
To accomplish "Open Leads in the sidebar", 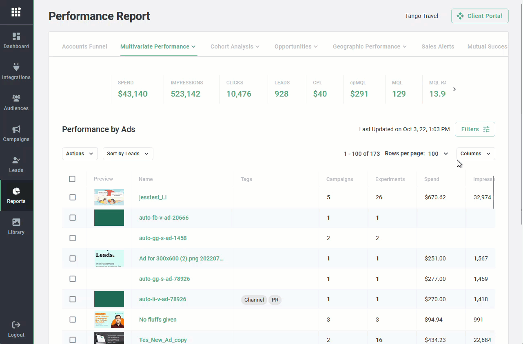I will pyautogui.click(x=16, y=160).
